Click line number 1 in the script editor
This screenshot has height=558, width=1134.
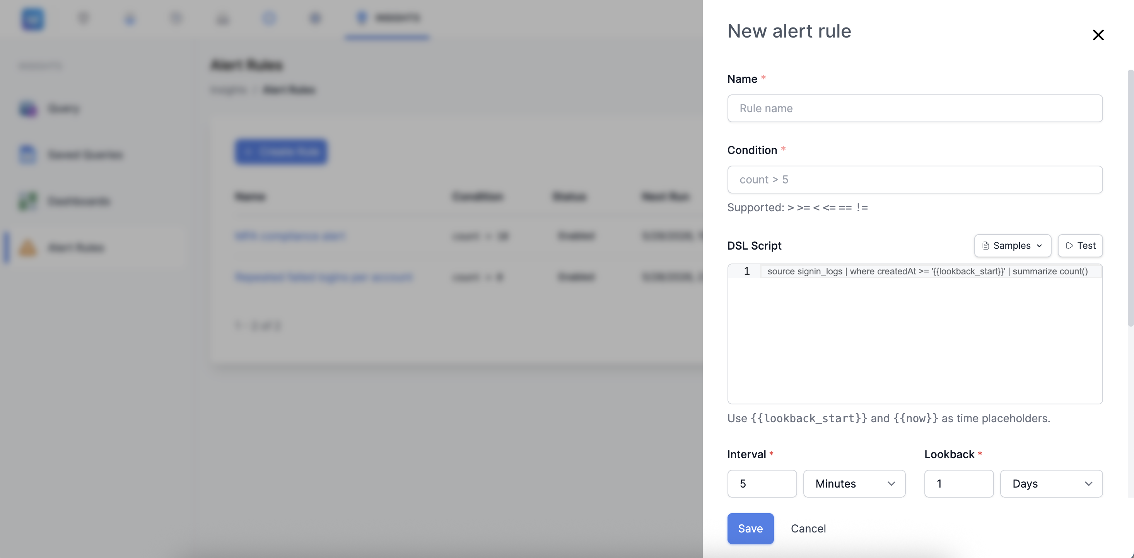[x=746, y=271]
